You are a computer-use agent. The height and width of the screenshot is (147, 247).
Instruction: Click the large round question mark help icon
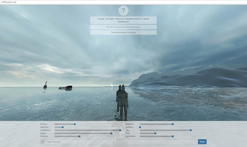(123, 10)
